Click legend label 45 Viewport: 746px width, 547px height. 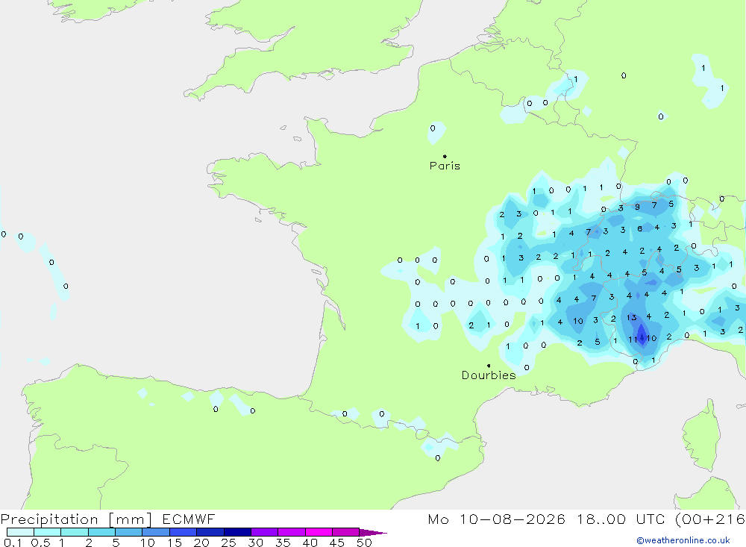pos(337,543)
